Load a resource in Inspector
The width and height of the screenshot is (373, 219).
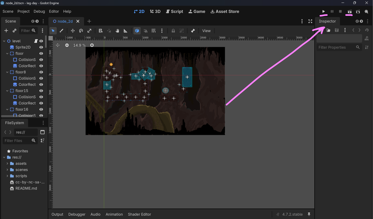coord(328,30)
